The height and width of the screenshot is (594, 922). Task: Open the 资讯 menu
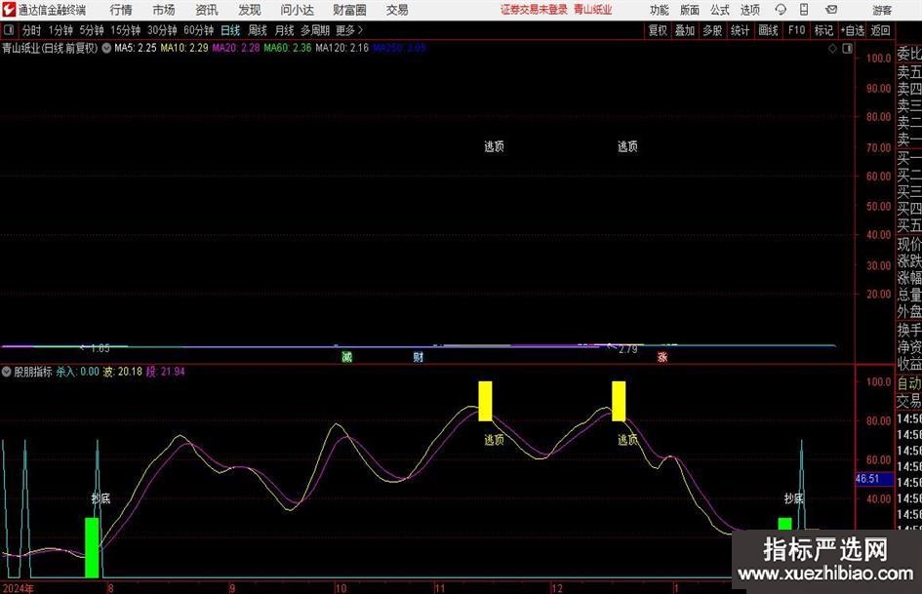point(207,10)
